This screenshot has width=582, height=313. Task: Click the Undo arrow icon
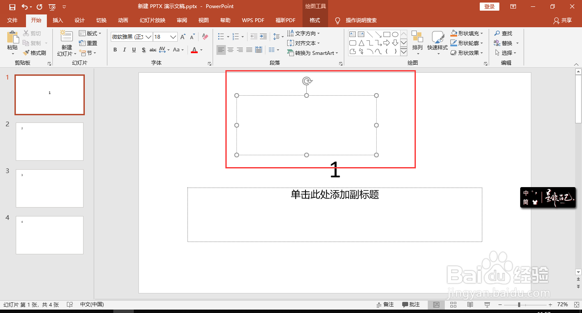coord(25,7)
